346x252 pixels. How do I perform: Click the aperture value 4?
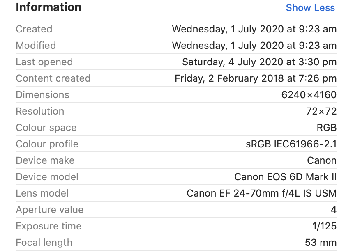(333, 210)
